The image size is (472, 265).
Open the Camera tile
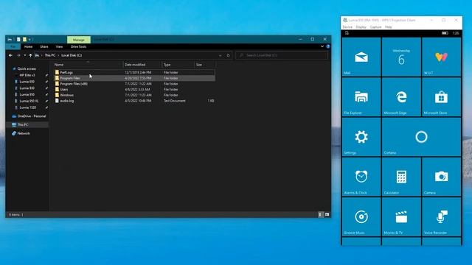click(x=441, y=177)
